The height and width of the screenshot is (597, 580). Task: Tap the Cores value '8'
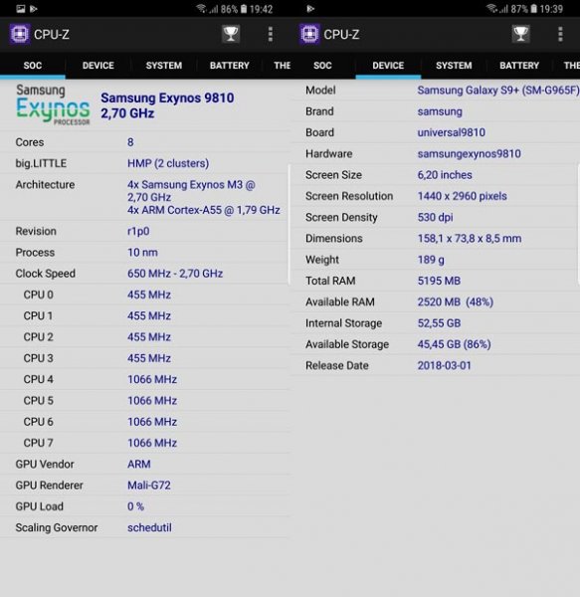point(130,142)
